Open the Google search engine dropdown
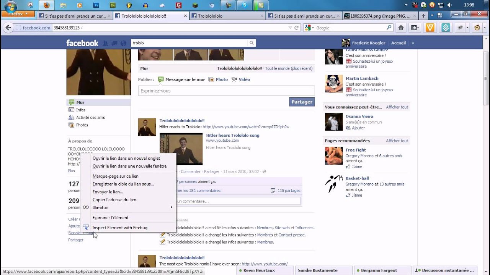The image size is (490, 275). (309, 28)
